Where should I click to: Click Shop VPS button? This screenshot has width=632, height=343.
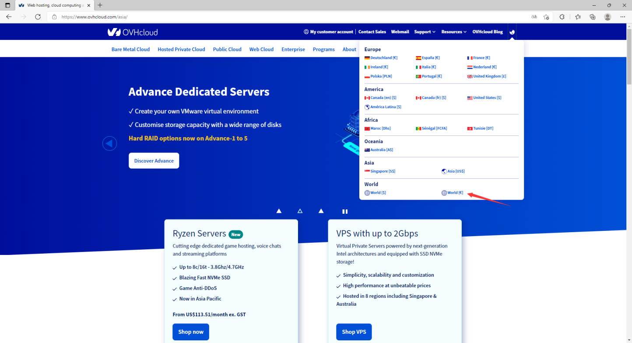(354, 332)
